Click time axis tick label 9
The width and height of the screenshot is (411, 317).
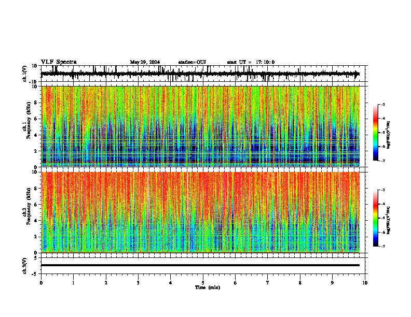pos(332,282)
